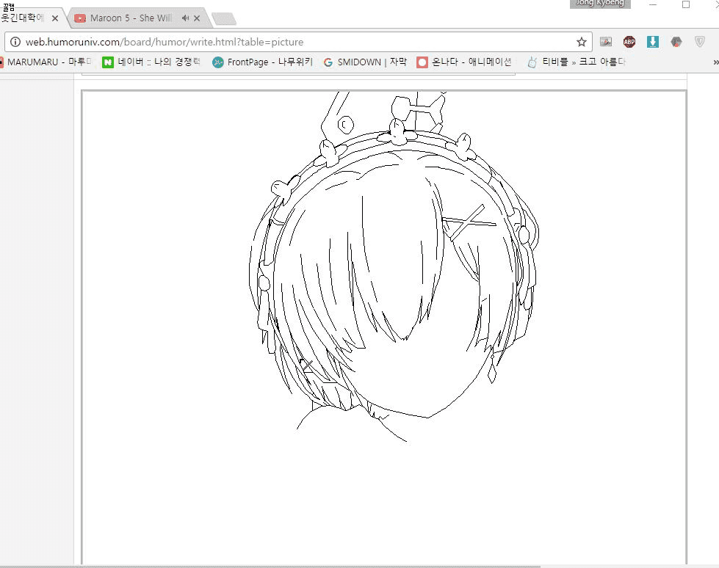This screenshot has width=719, height=568.
Task: Show hidden bookmarks with the overflow chevron
Action: click(x=715, y=62)
